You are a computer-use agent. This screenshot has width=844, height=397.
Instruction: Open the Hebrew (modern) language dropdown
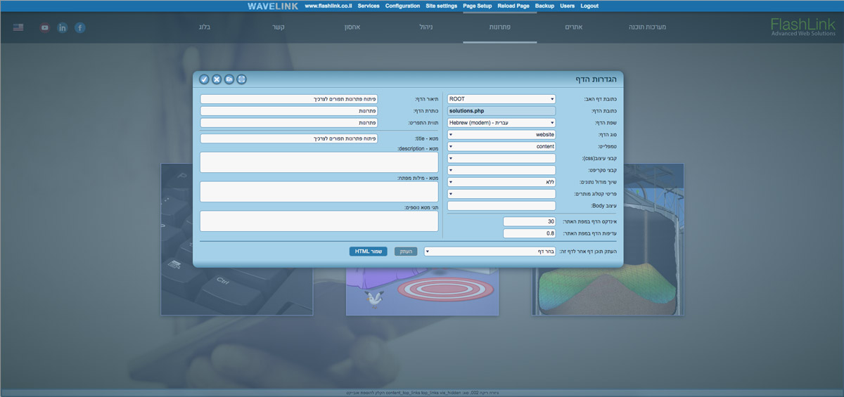click(501, 123)
